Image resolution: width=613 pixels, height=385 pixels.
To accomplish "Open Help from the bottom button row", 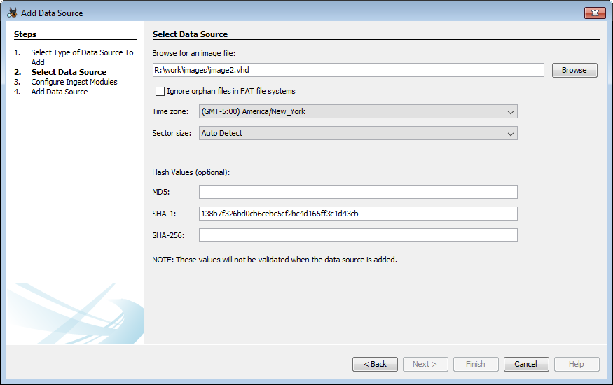I will 577,364.
